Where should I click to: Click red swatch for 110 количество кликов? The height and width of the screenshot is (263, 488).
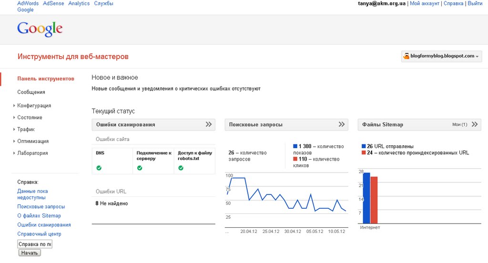[295, 159]
